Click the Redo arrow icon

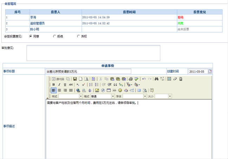point(150,79)
